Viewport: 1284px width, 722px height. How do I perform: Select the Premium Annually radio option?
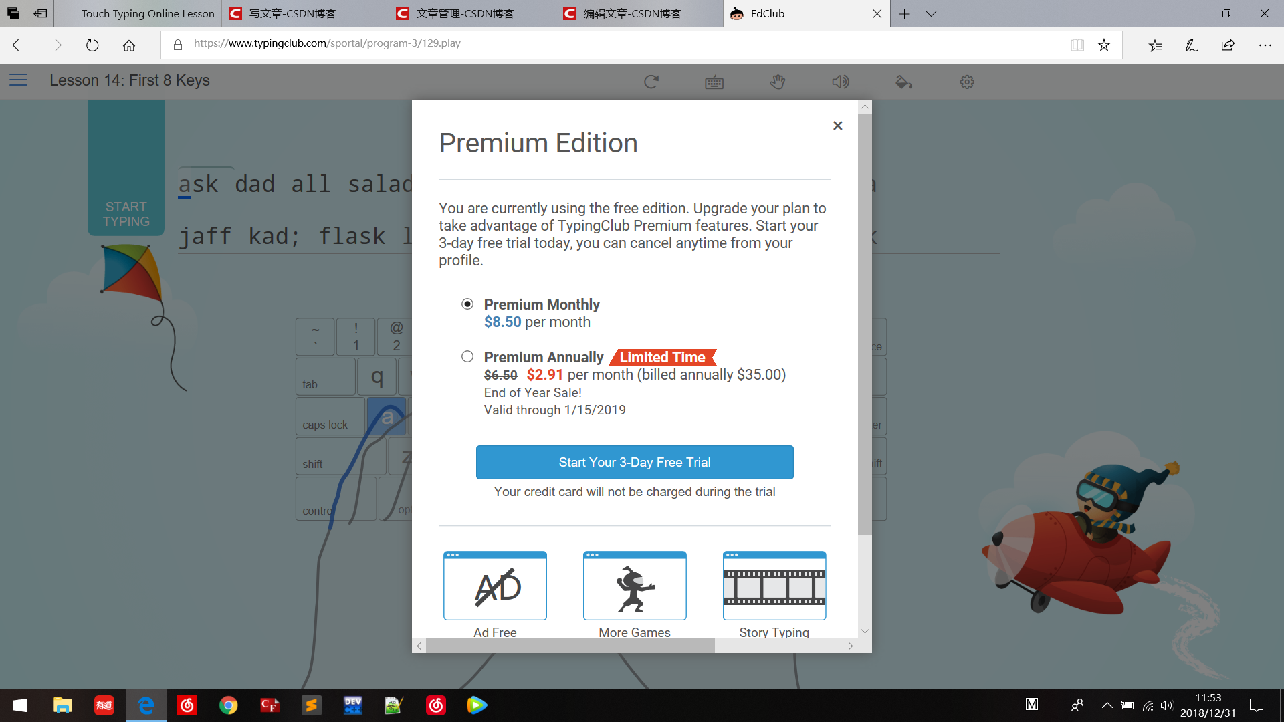pyautogui.click(x=467, y=356)
